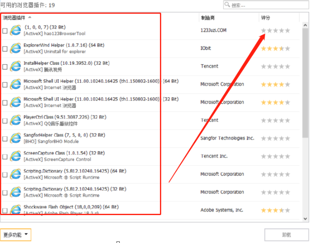The image size is (311, 243).
Task: Click the scrollbar down arrow
Action: pyautogui.click(x=305, y=219)
